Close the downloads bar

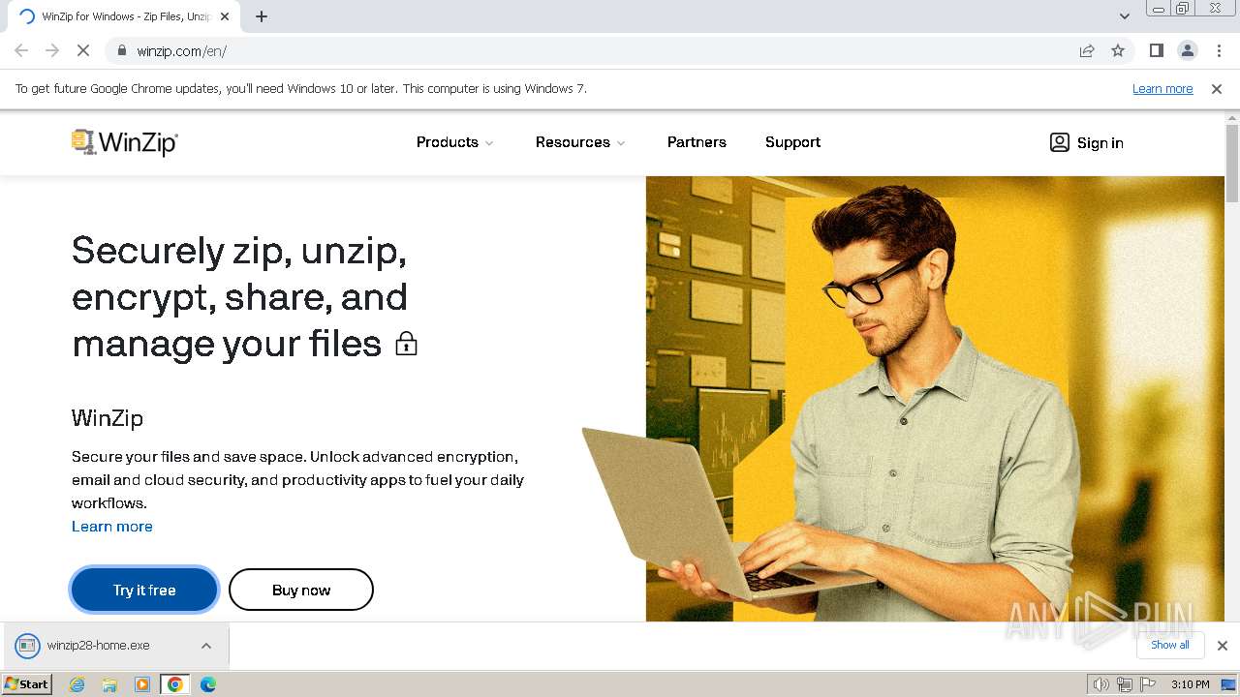[1222, 646]
